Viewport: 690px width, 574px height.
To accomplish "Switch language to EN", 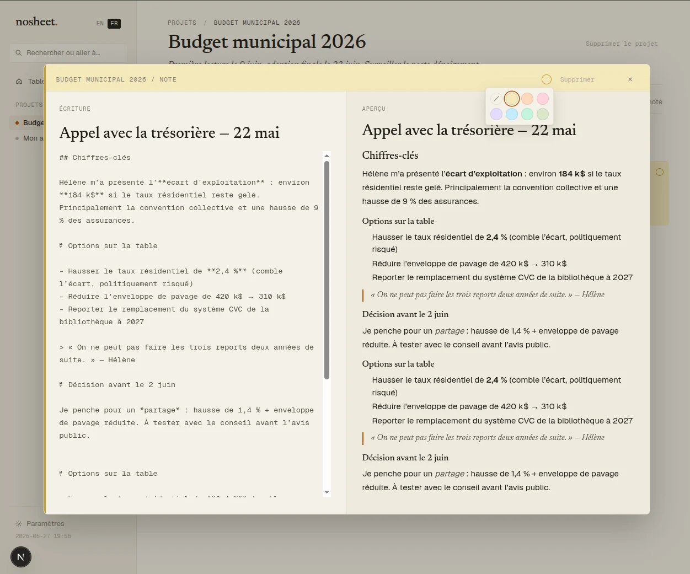I will (100, 23).
